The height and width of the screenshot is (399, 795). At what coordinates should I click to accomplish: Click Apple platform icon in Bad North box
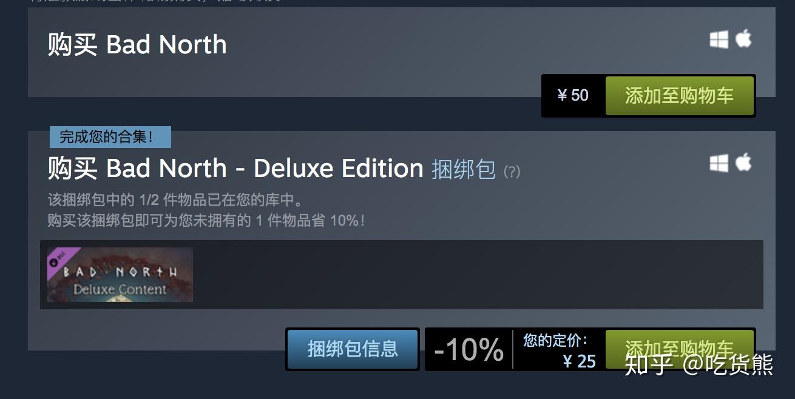pos(743,39)
